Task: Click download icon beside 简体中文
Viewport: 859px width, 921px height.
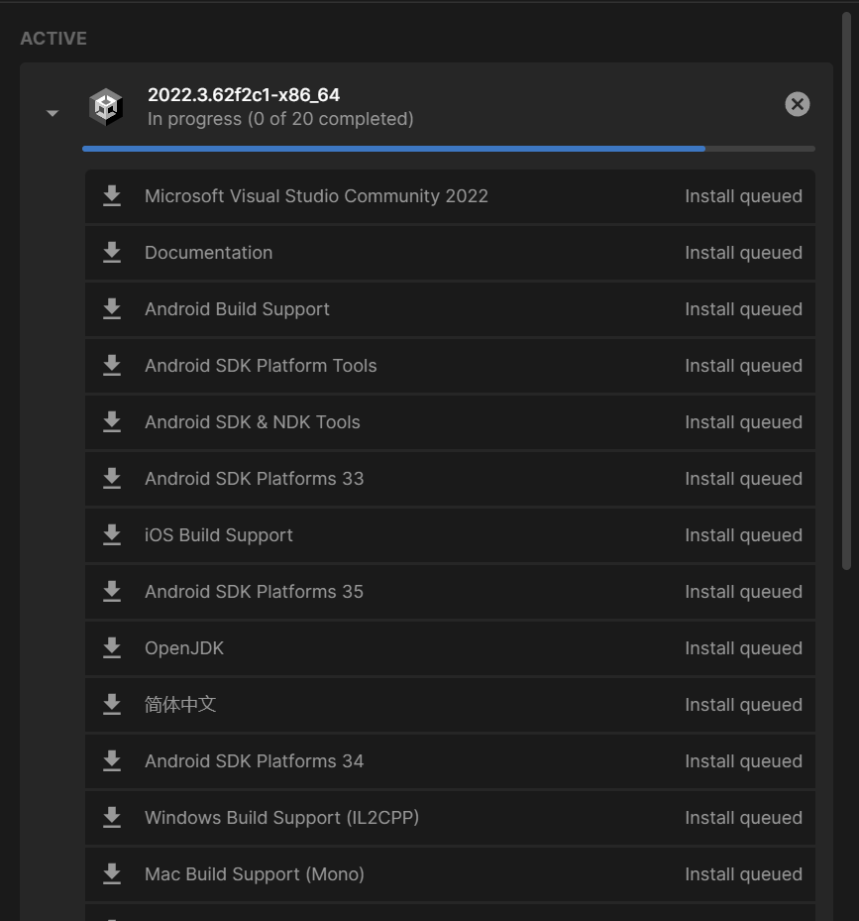Action: 112,704
